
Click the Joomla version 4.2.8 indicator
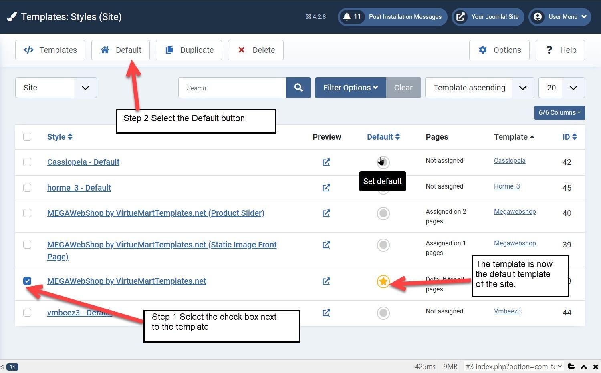316,17
